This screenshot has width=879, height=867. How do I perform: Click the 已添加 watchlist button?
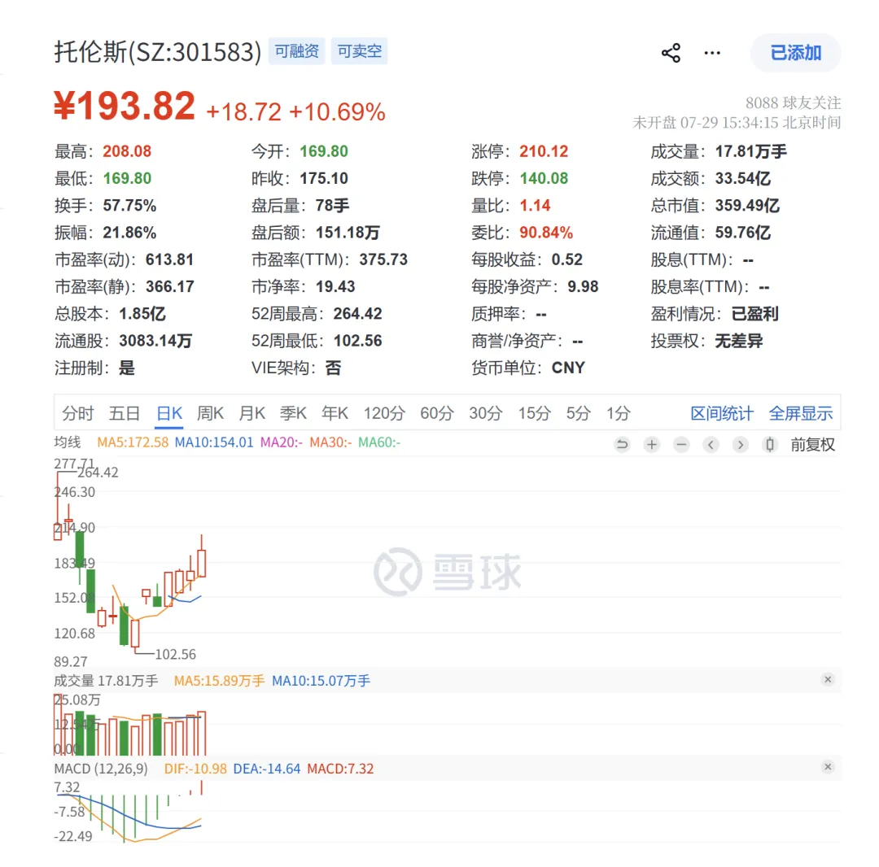[795, 53]
